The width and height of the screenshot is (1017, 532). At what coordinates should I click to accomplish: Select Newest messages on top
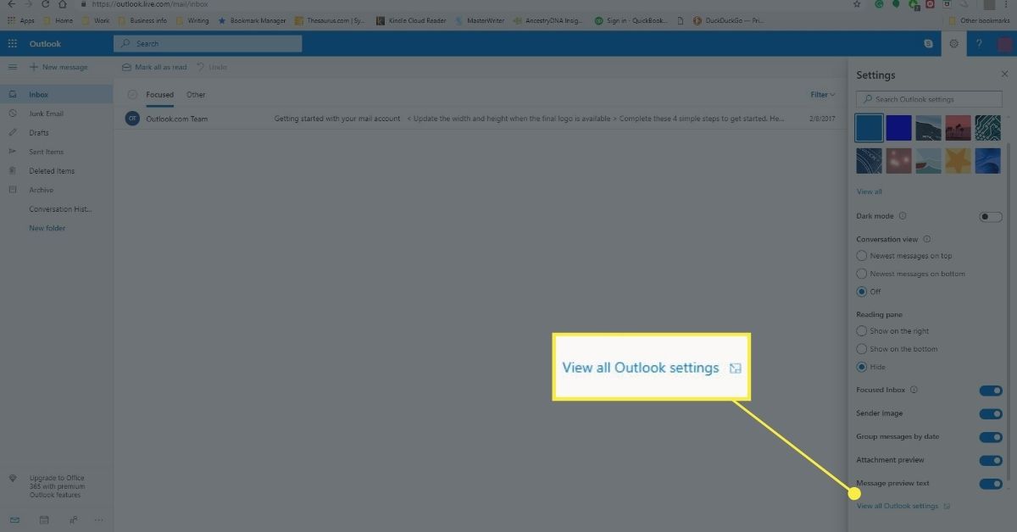pyautogui.click(x=904, y=256)
